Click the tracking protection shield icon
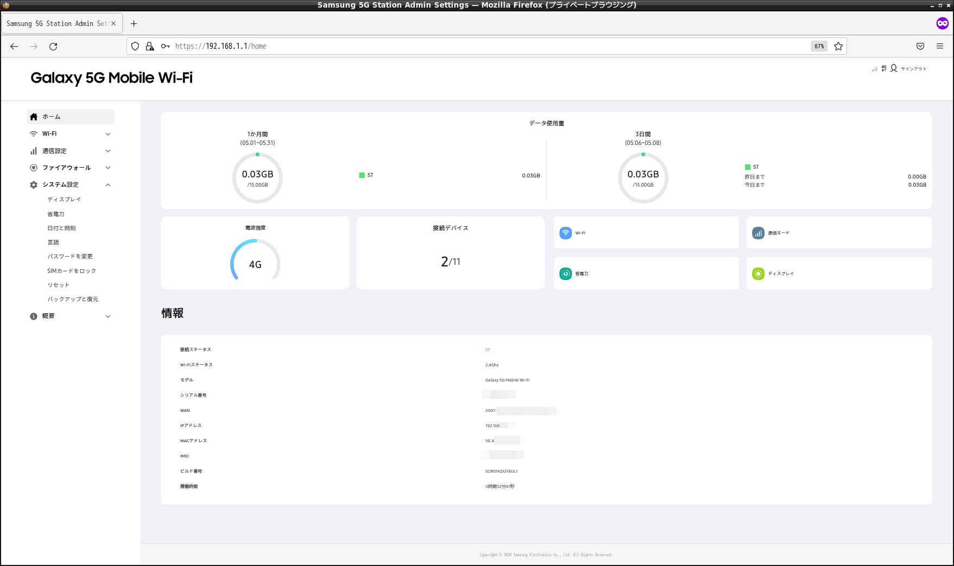 coord(135,47)
